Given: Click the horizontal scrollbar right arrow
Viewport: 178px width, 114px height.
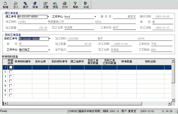Looking at the screenshot, I should 170,103.
